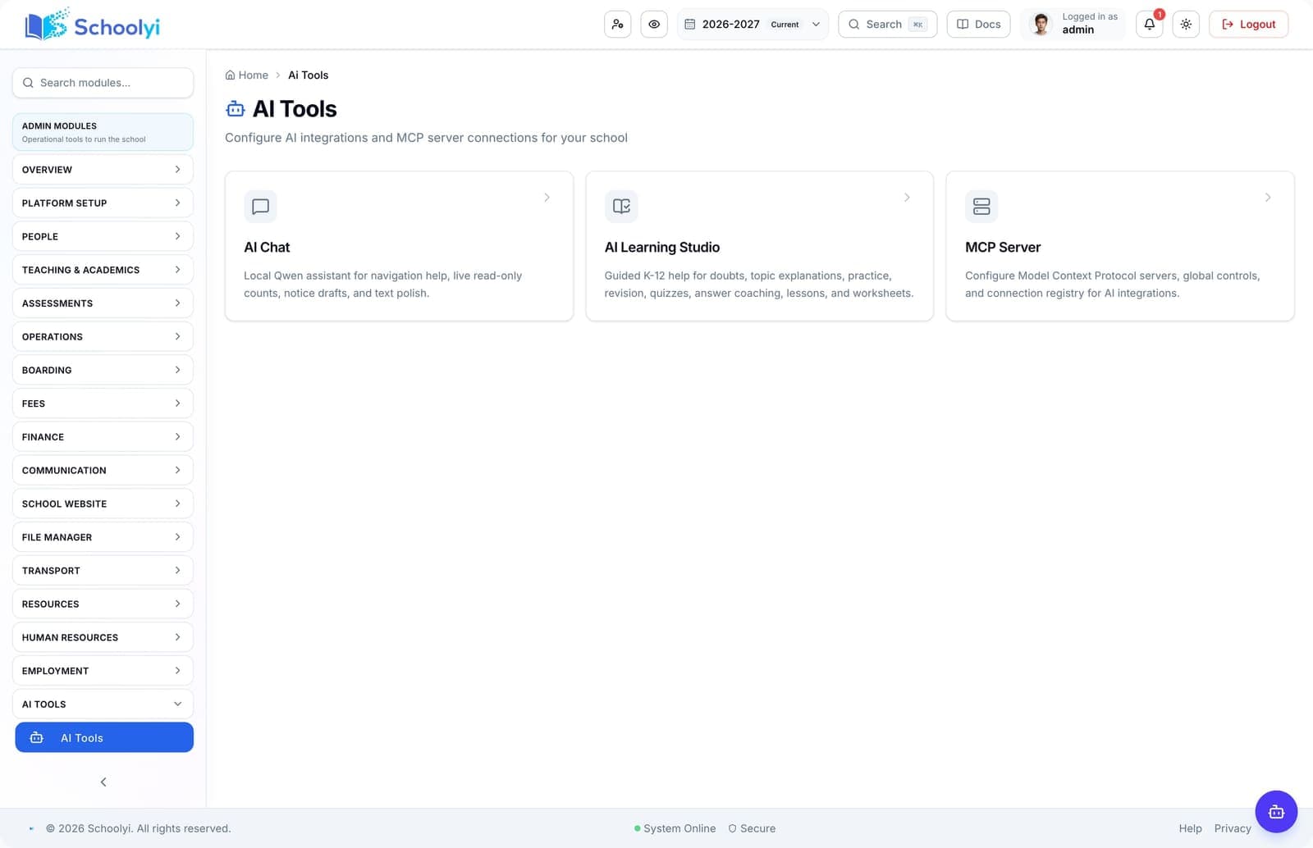The height and width of the screenshot is (848, 1313).
Task: Click the arrow on AI Learning Studio card
Action: (907, 197)
